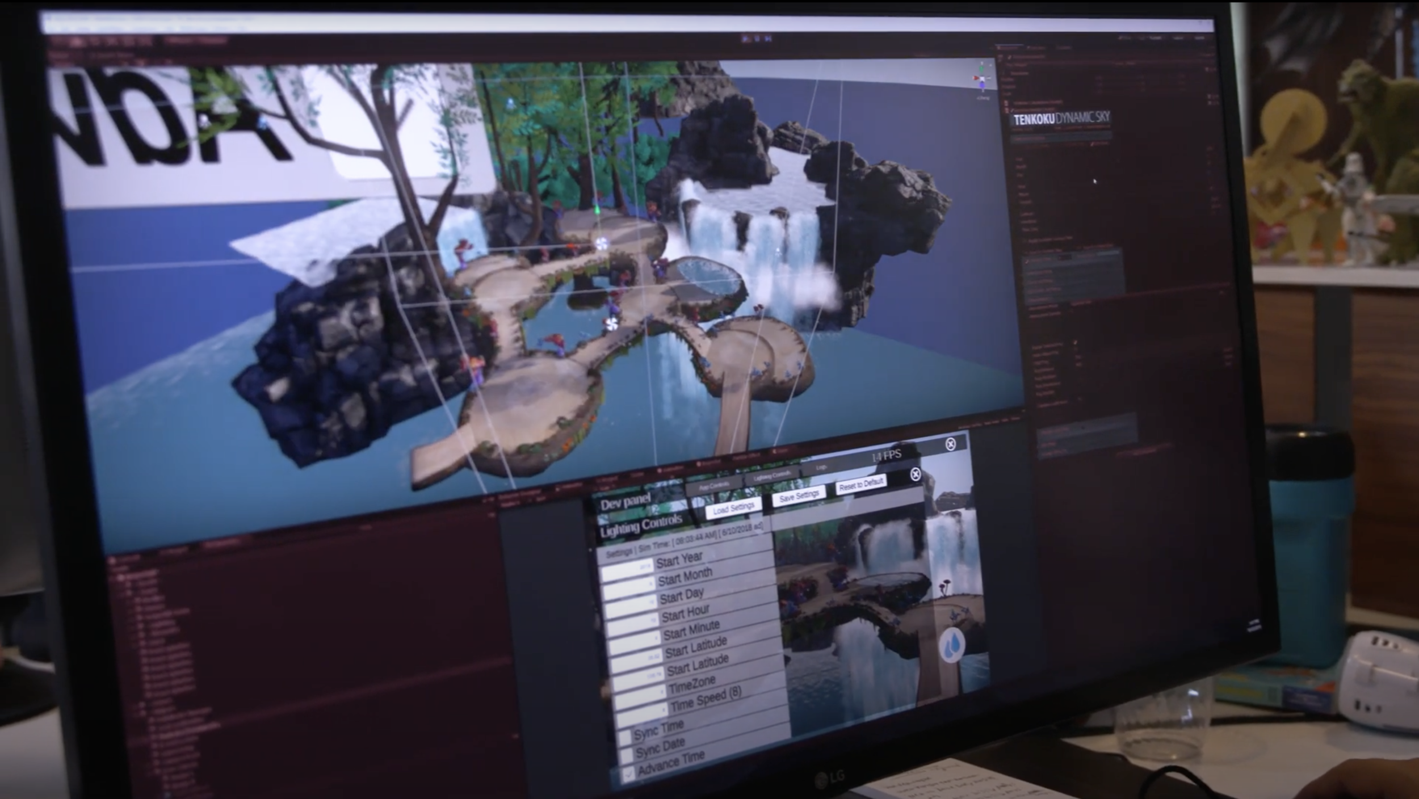Click the blue water droplet icon
The width and height of the screenshot is (1419, 799).
[x=953, y=645]
